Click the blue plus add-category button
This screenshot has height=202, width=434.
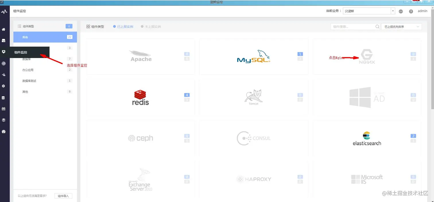point(69,26)
